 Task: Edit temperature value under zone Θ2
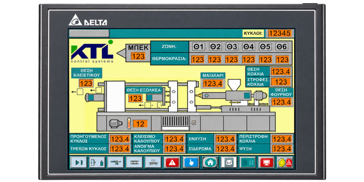(215, 60)
